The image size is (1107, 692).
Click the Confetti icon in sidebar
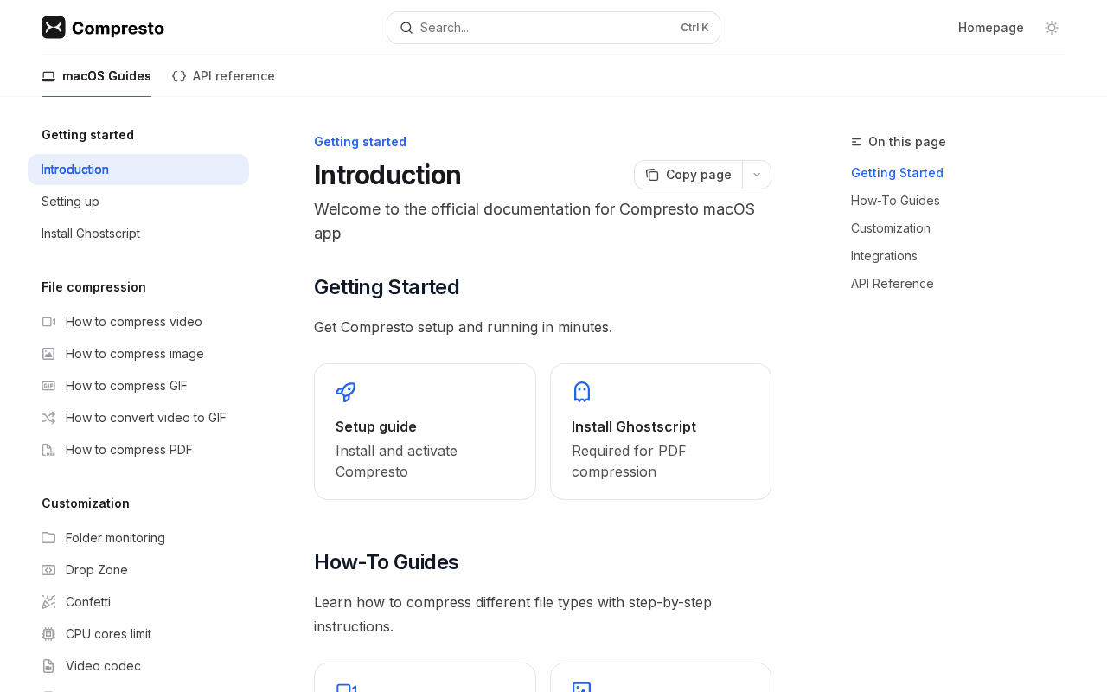[48, 602]
